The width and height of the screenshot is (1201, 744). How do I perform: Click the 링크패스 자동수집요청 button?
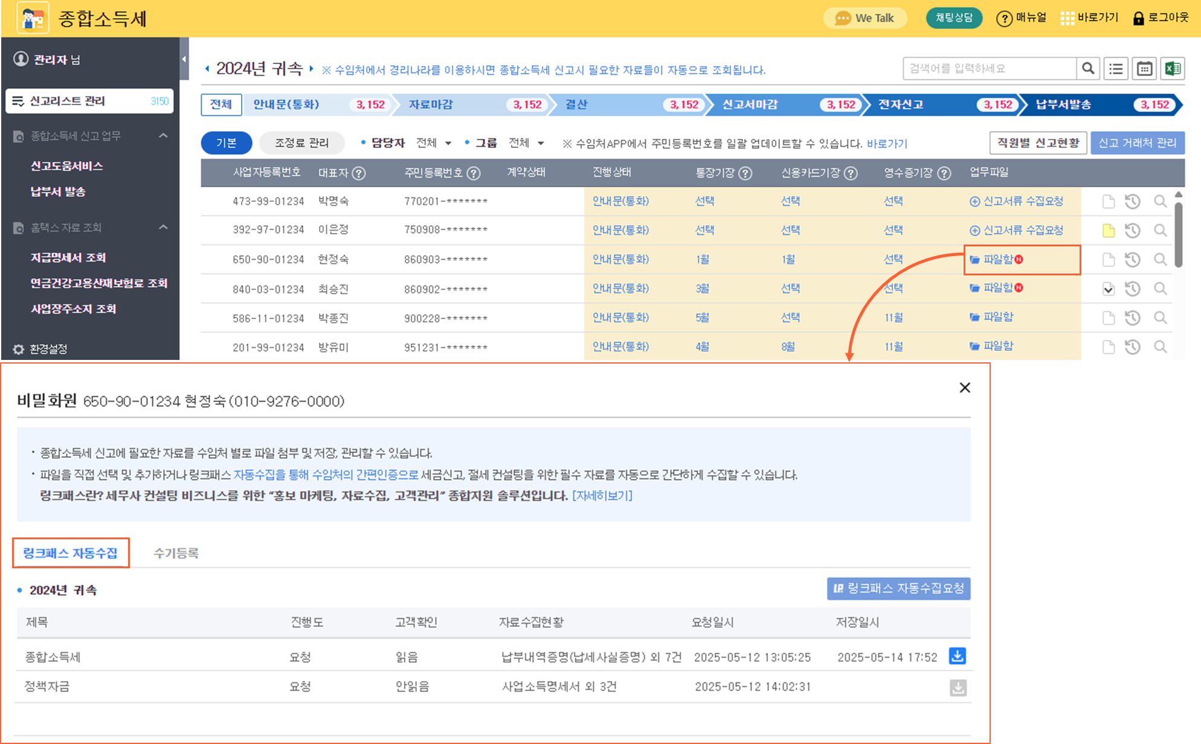click(x=899, y=589)
